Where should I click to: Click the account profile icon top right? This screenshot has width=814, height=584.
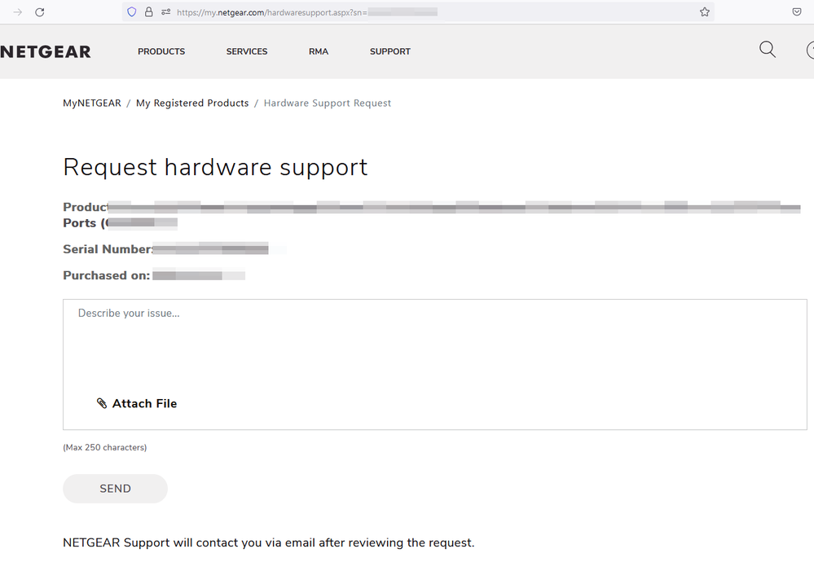812,50
